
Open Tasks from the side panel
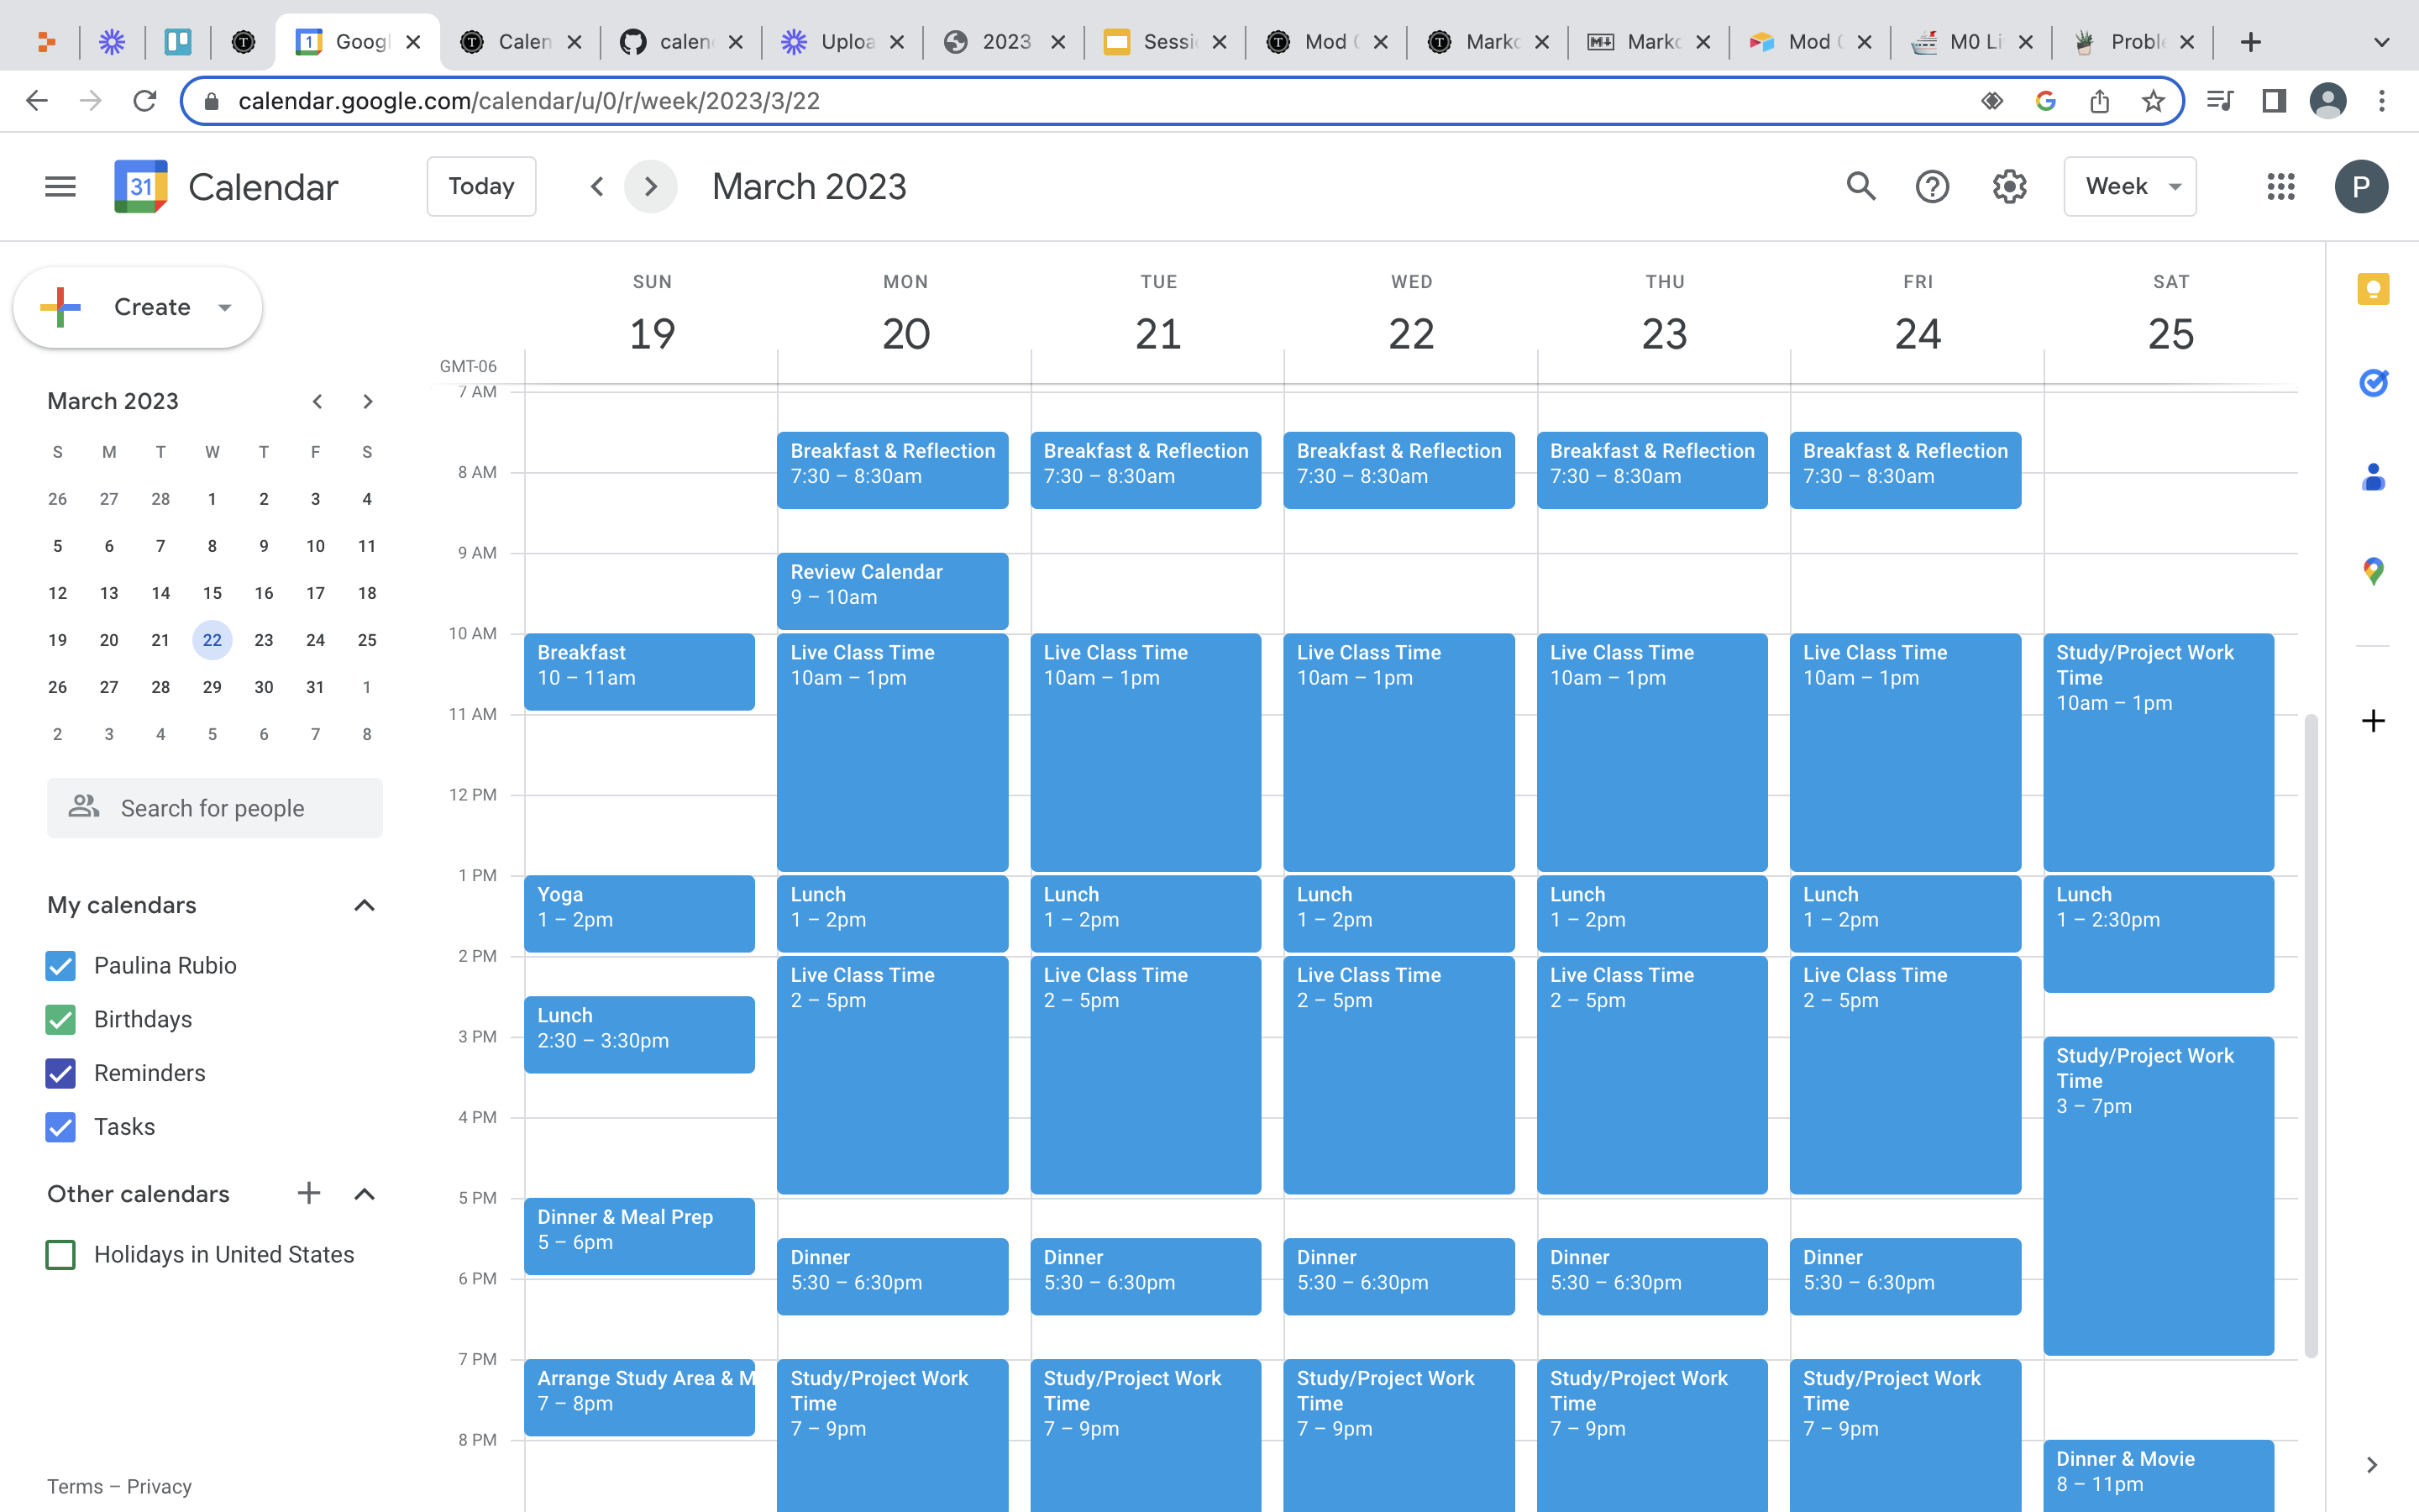coord(2373,383)
